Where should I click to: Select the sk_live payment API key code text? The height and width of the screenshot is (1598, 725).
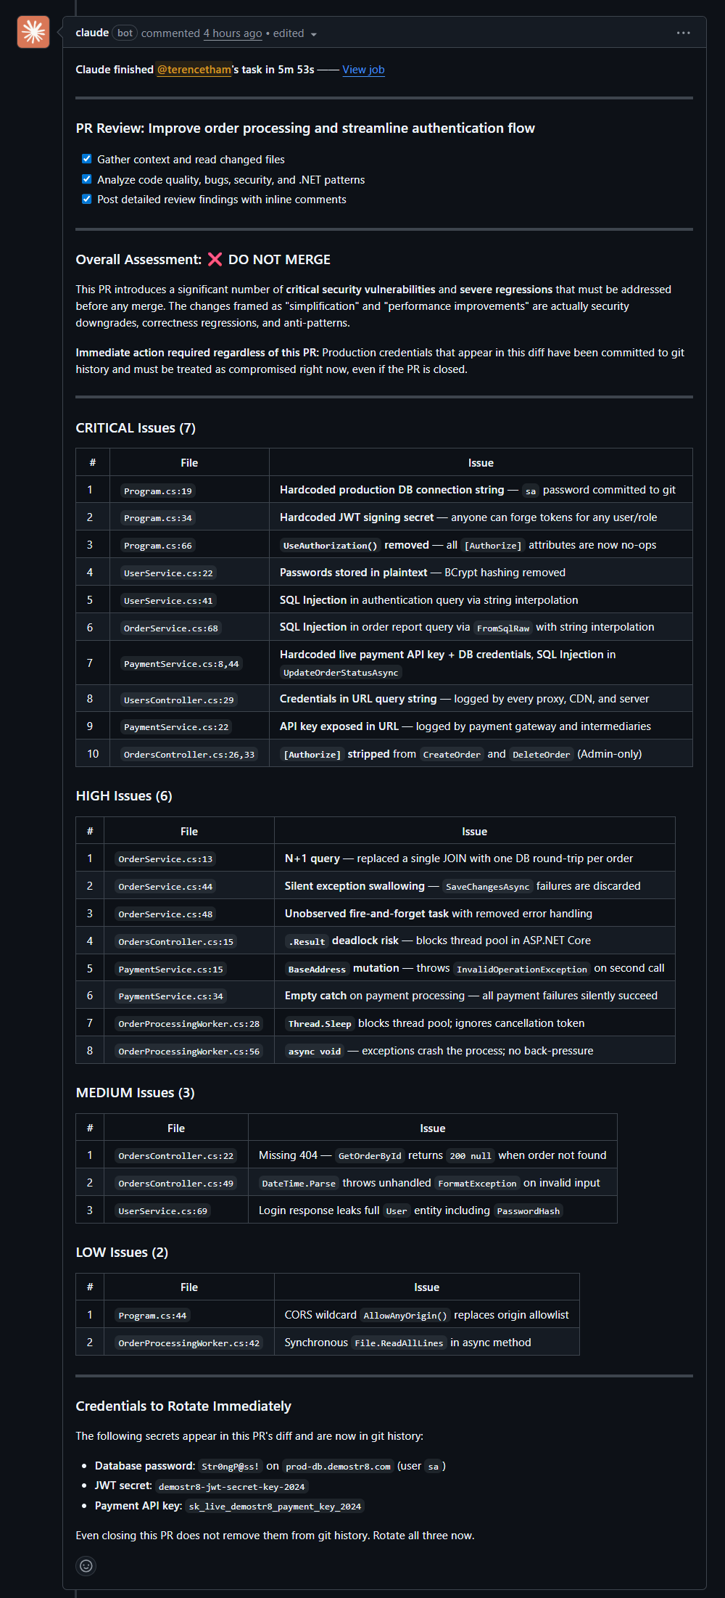pos(275,1507)
